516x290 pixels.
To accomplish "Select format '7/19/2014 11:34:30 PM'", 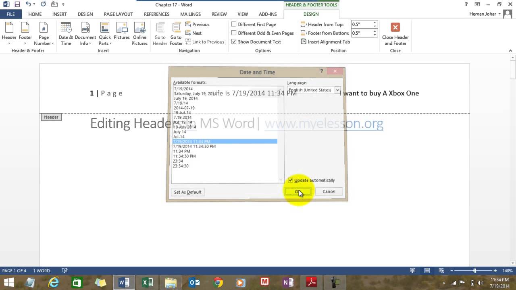I will pyautogui.click(x=194, y=147).
